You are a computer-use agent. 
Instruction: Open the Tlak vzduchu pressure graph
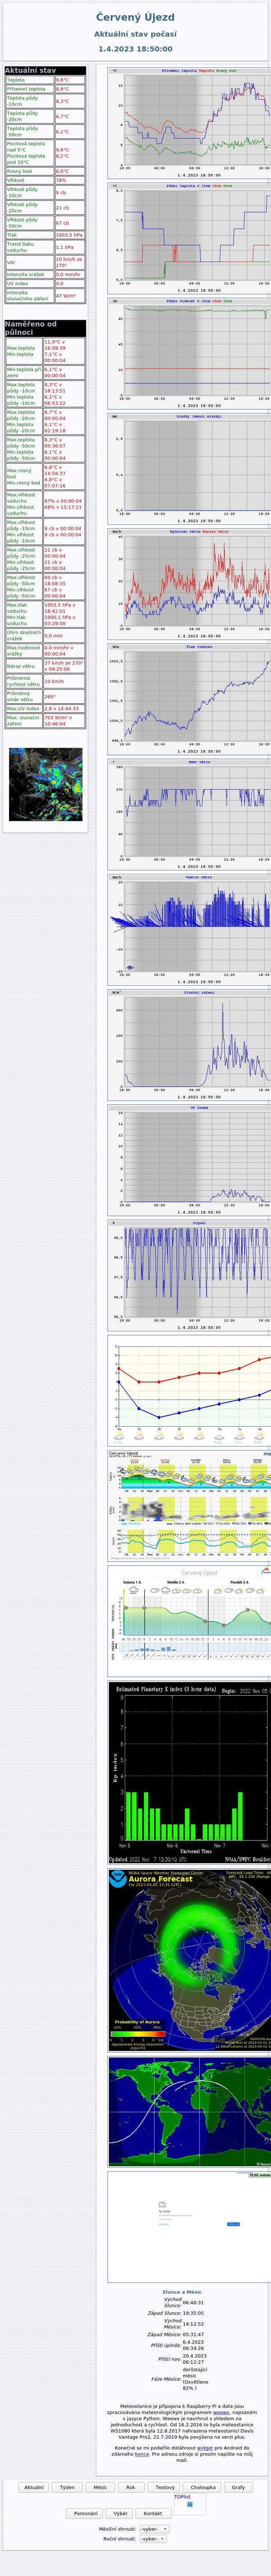coord(189,699)
